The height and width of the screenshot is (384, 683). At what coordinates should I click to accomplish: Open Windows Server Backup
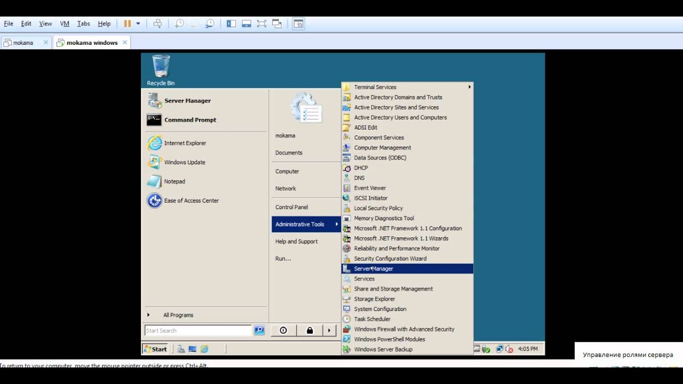click(x=407, y=349)
